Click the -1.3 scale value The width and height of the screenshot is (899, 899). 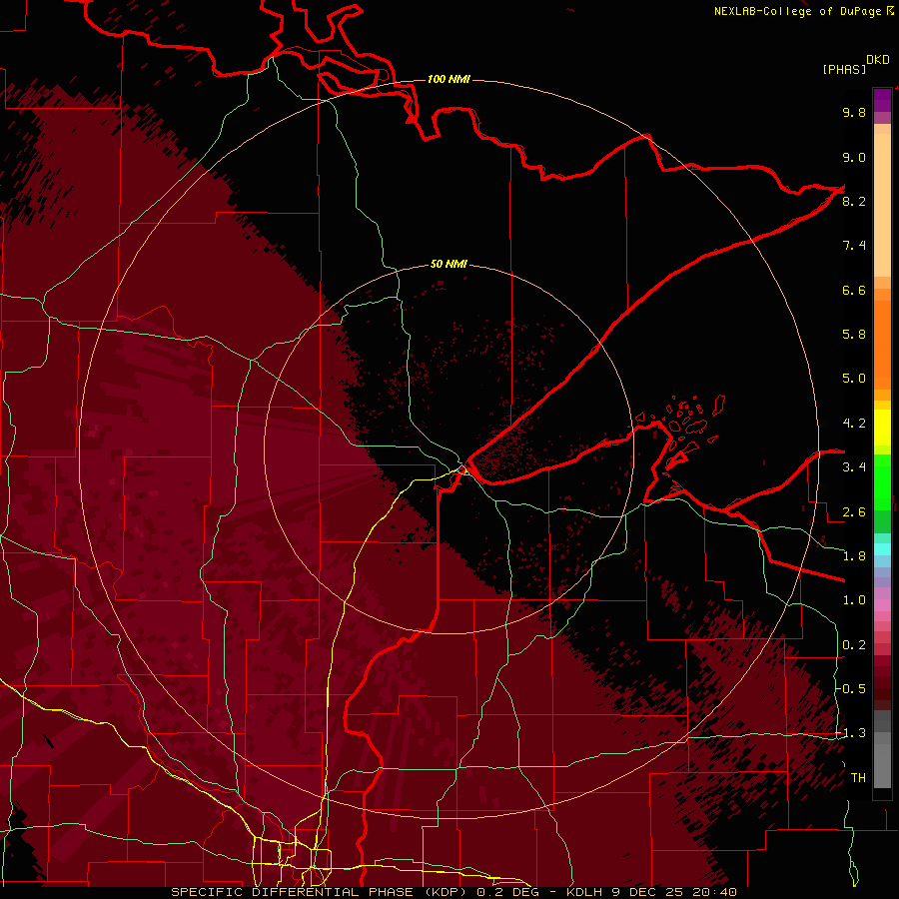pyautogui.click(x=851, y=733)
